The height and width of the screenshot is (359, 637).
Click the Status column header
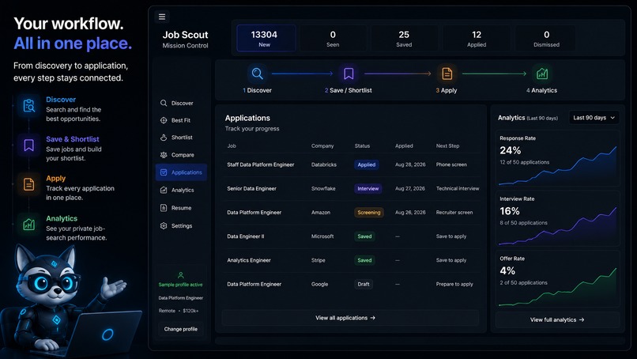click(x=362, y=145)
